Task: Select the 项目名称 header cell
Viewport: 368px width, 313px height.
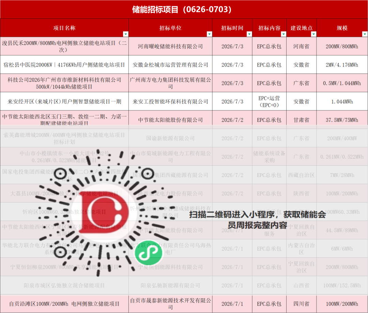Action: [x=64, y=28]
